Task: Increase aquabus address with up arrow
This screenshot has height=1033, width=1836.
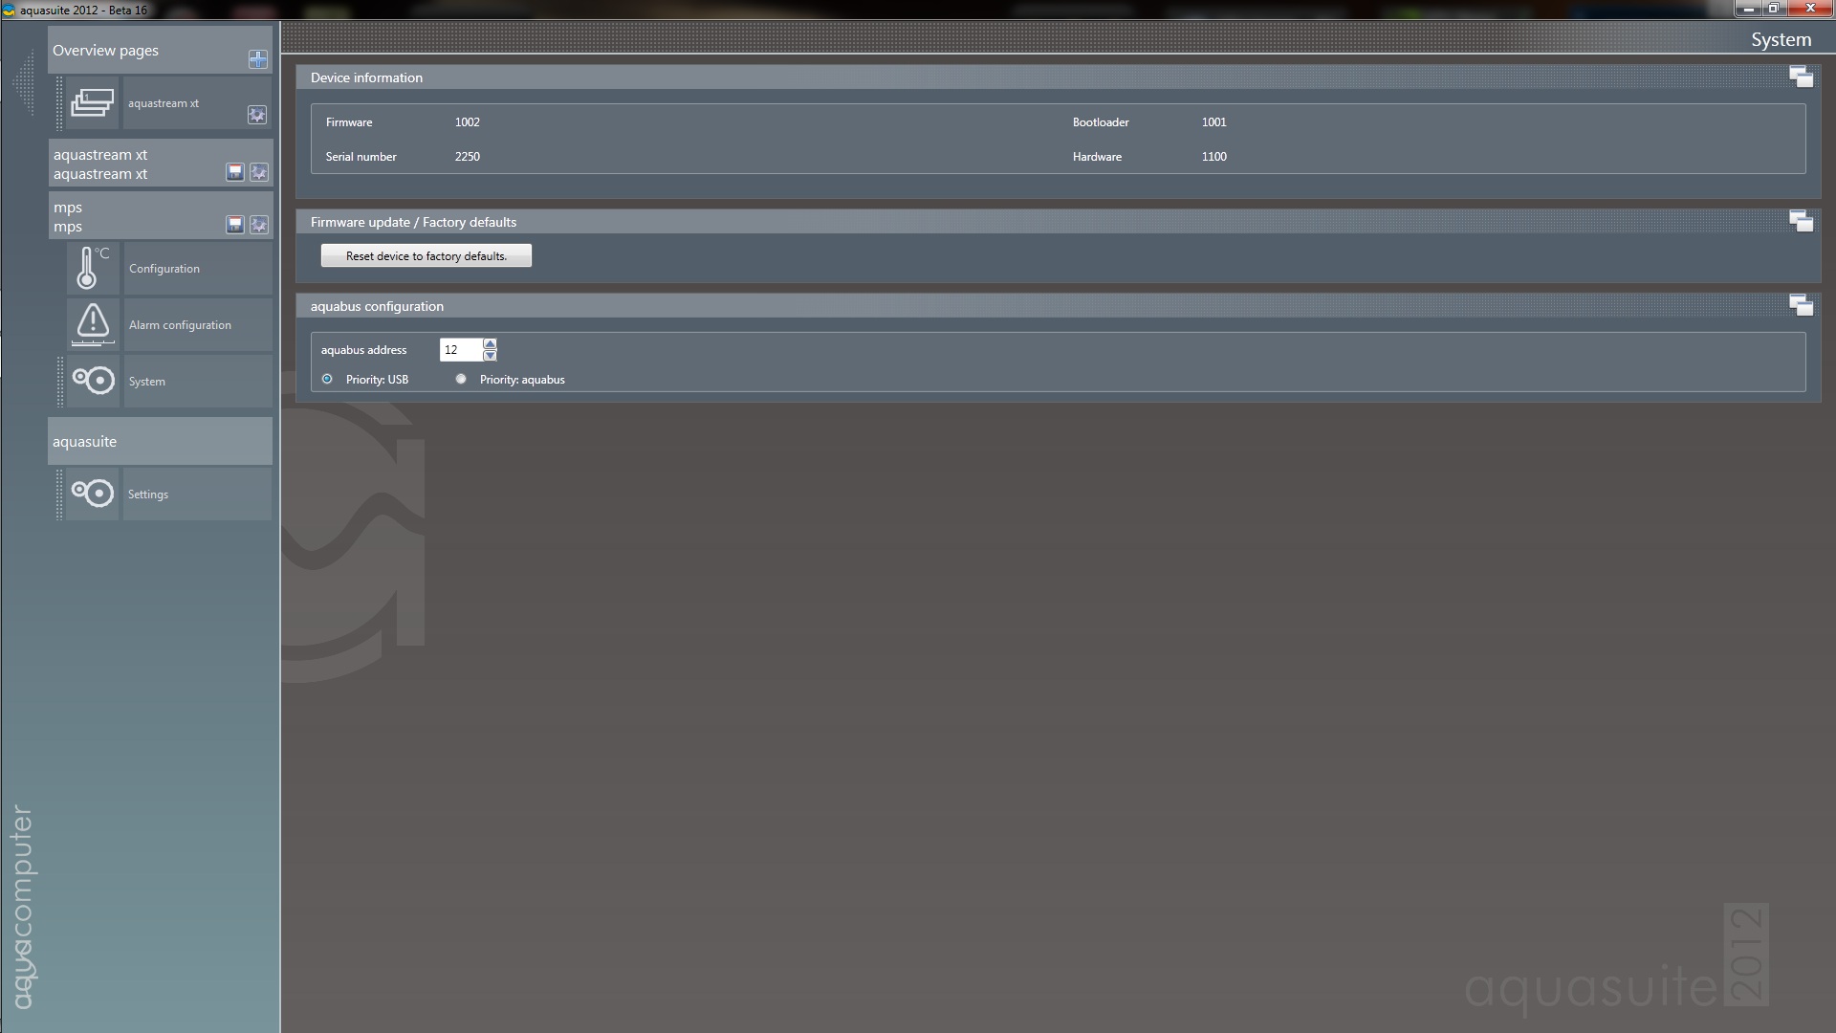Action: [490, 343]
